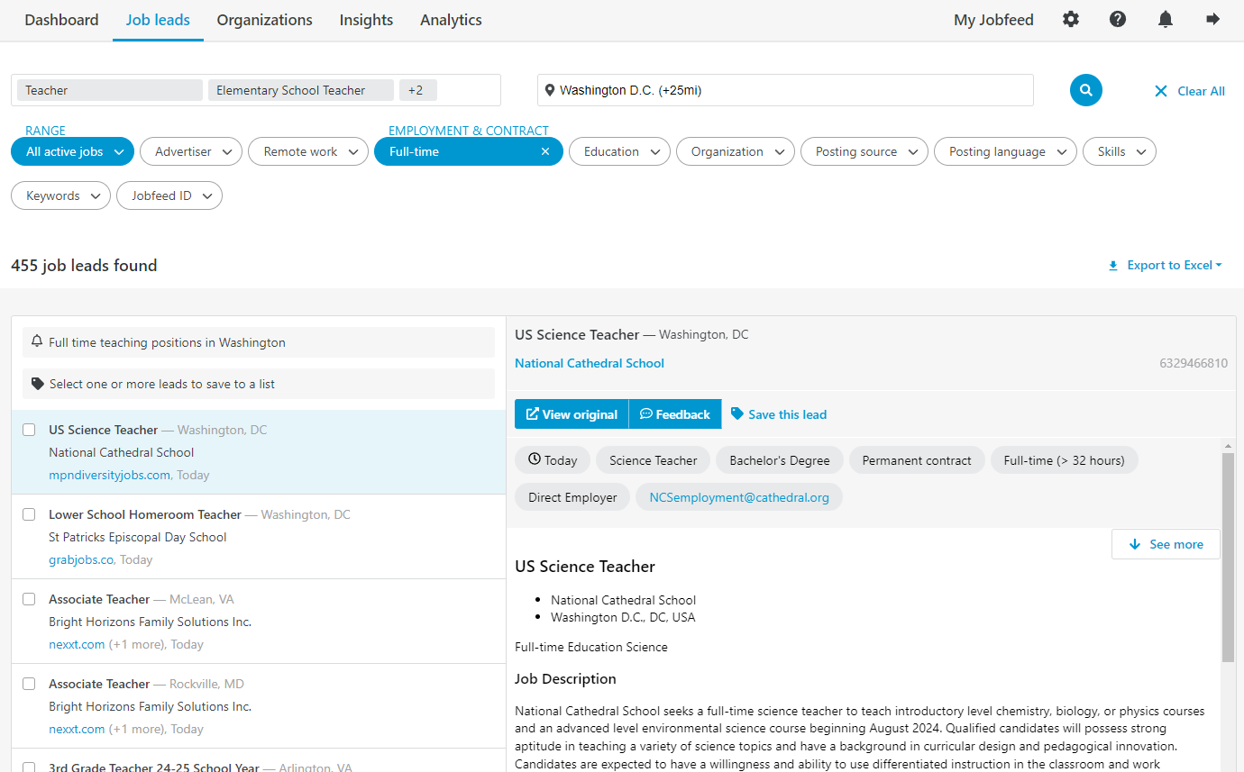Expand the Remote work filter
Image resolution: width=1244 pixels, height=772 pixels.
coord(308,151)
